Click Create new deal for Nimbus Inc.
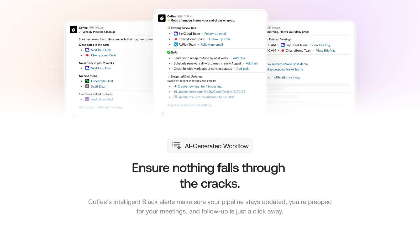 point(200,86)
